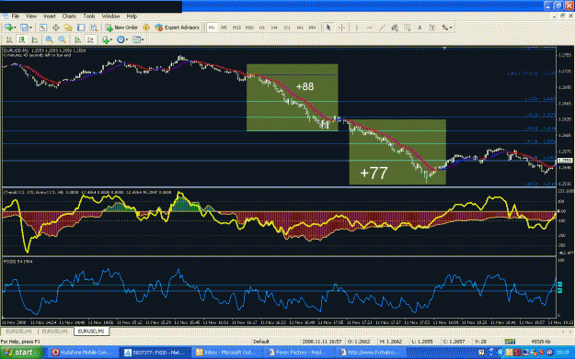The image size is (575, 359).
Task: Launch the Strategy Tester icon
Action: (94, 28)
